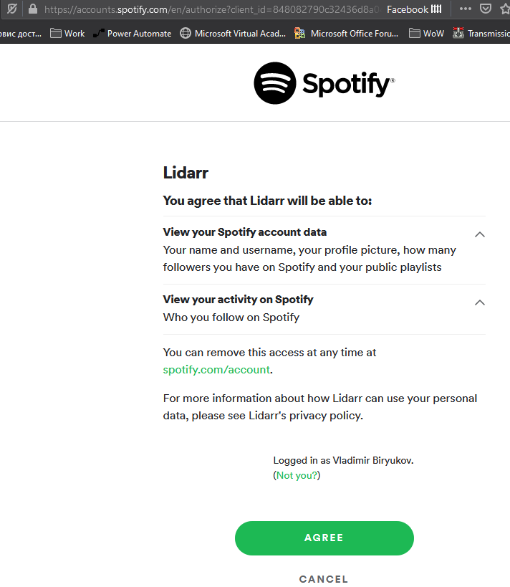
Task: Open the WoW bookmarks folder
Action: pos(426,33)
